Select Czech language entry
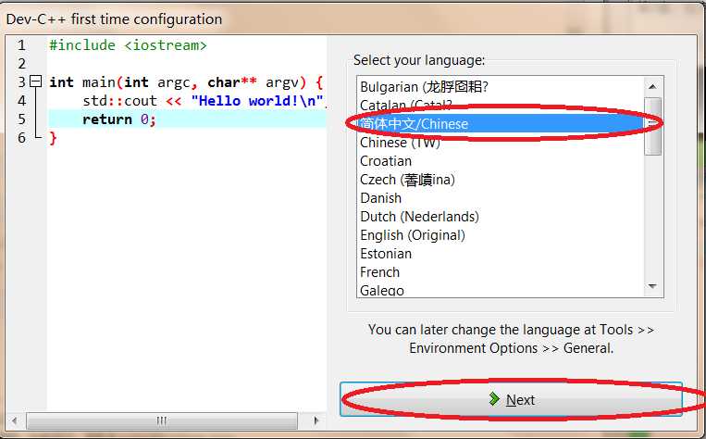 click(501, 180)
